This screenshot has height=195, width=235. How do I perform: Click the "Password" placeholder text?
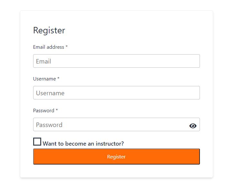[x=49, y=125]
